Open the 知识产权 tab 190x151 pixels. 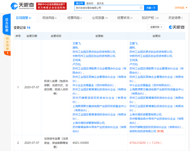click(150, 18)
